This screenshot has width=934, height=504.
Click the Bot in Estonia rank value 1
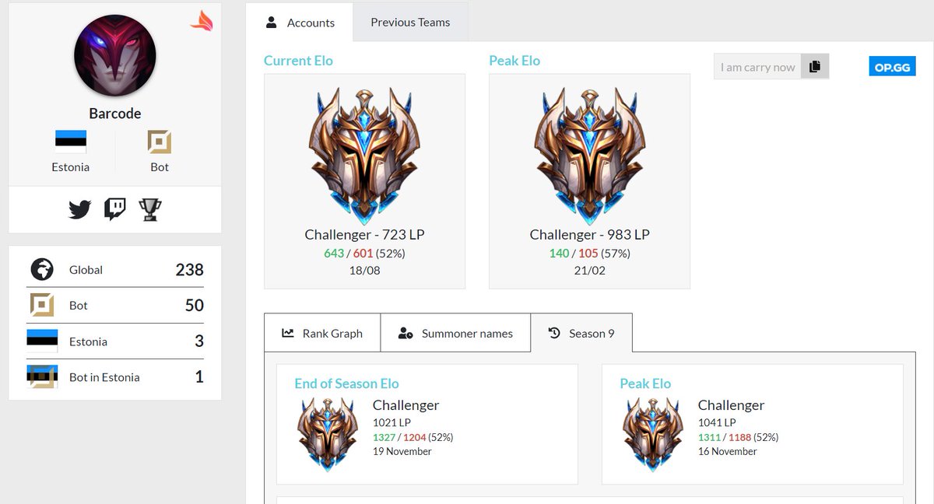coord(199,377)
